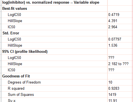
Task: Select the IC50 value 2.964
Action: [x=113, y=27]
